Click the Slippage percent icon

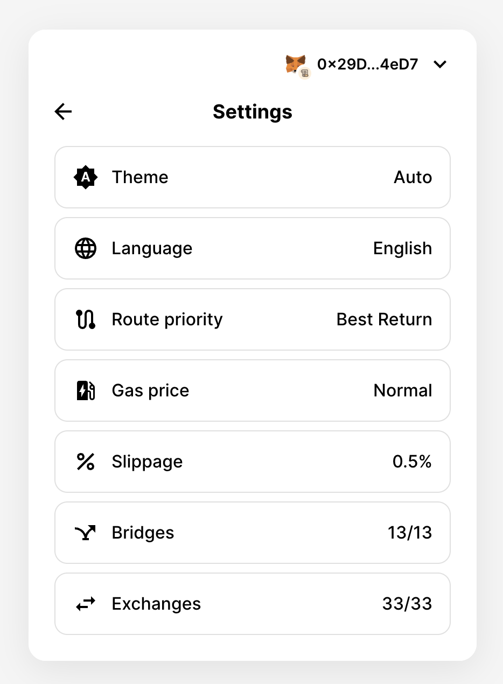point(85,462)
